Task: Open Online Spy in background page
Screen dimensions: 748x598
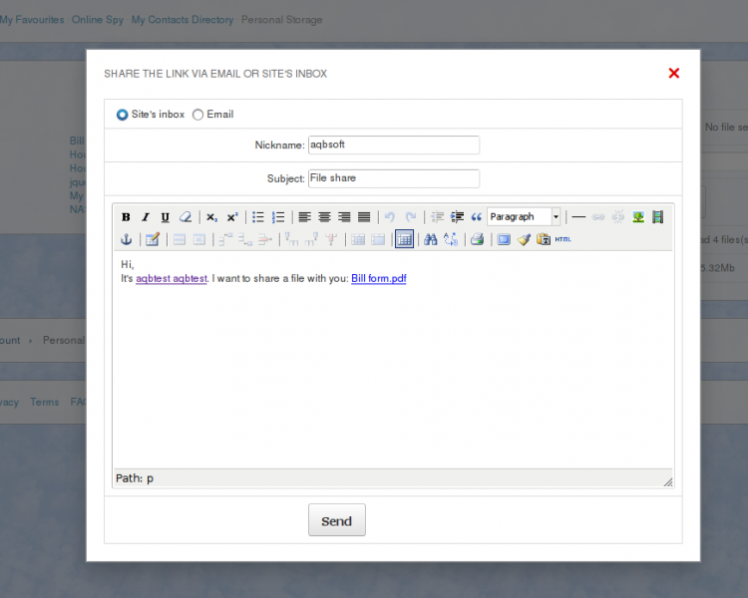Action: 98,20
